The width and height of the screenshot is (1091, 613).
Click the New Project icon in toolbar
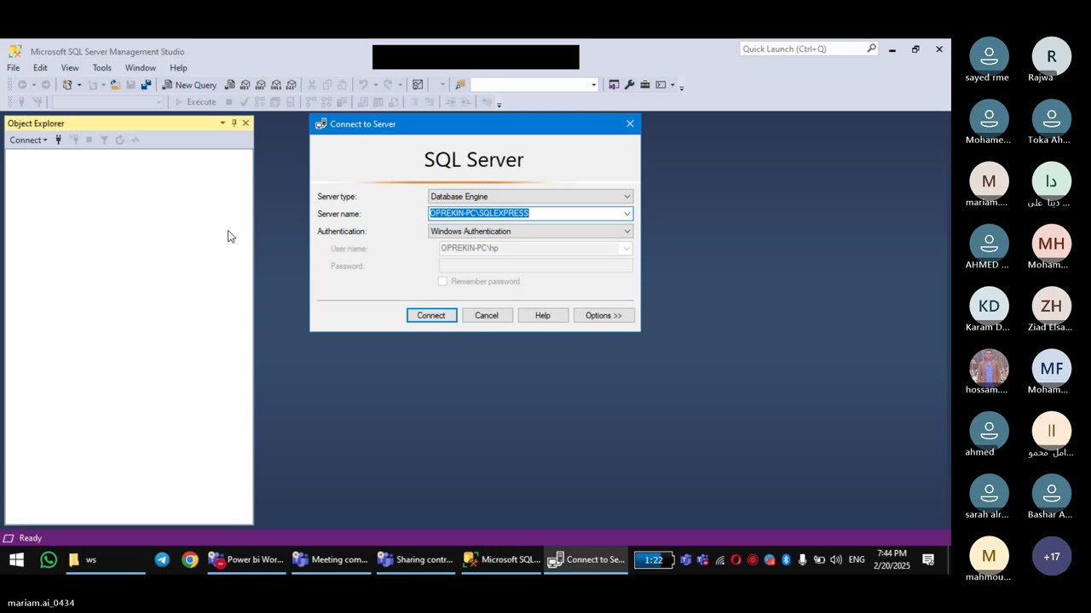(x=67, y=84)
